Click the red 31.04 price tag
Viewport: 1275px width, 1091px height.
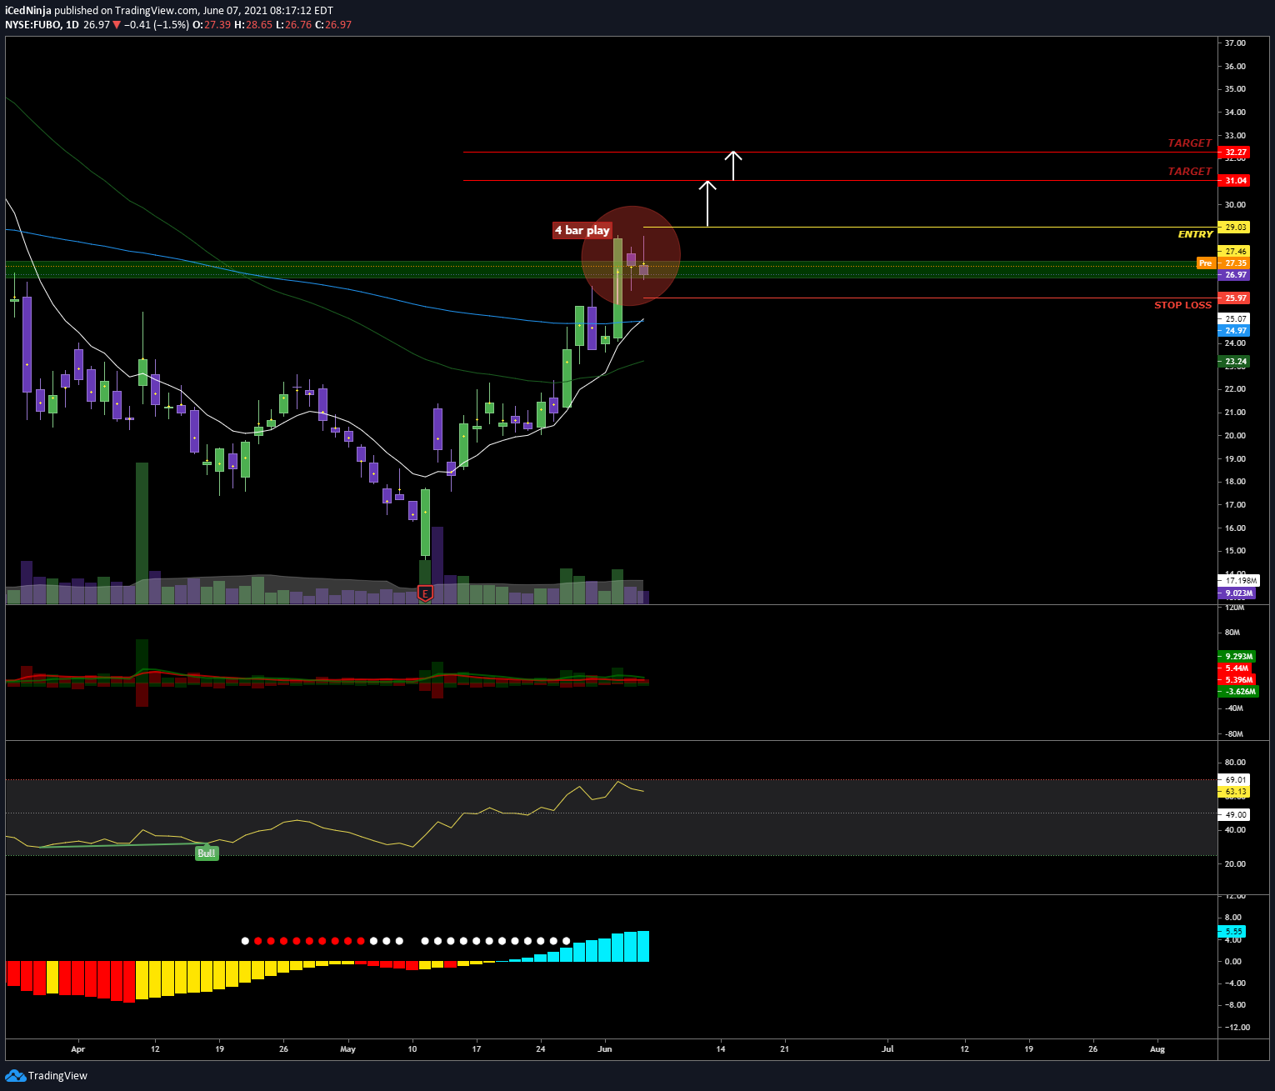(1234, 181)
